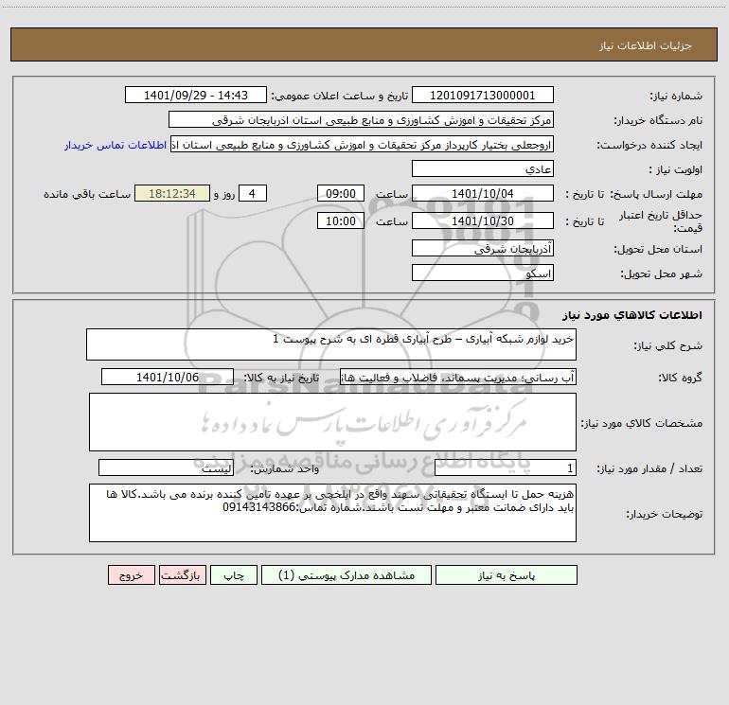Click the ایجاد کننده درخواست field
Viewport: 729px width, 705px height.
362,144
